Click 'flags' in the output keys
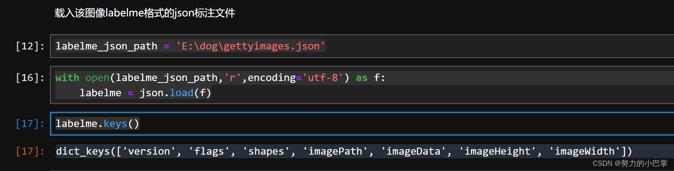Viewport: 674px width, 171px height. pyautogui.click(x=209, y=152)
